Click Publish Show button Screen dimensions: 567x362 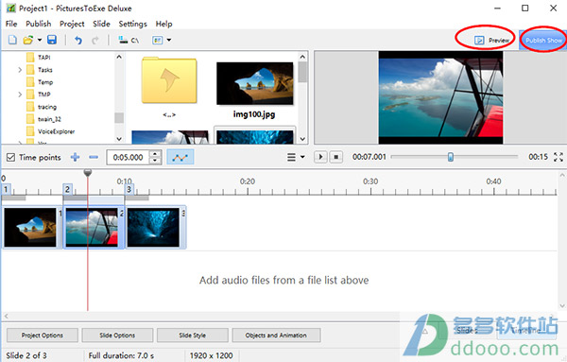[543, 40]
